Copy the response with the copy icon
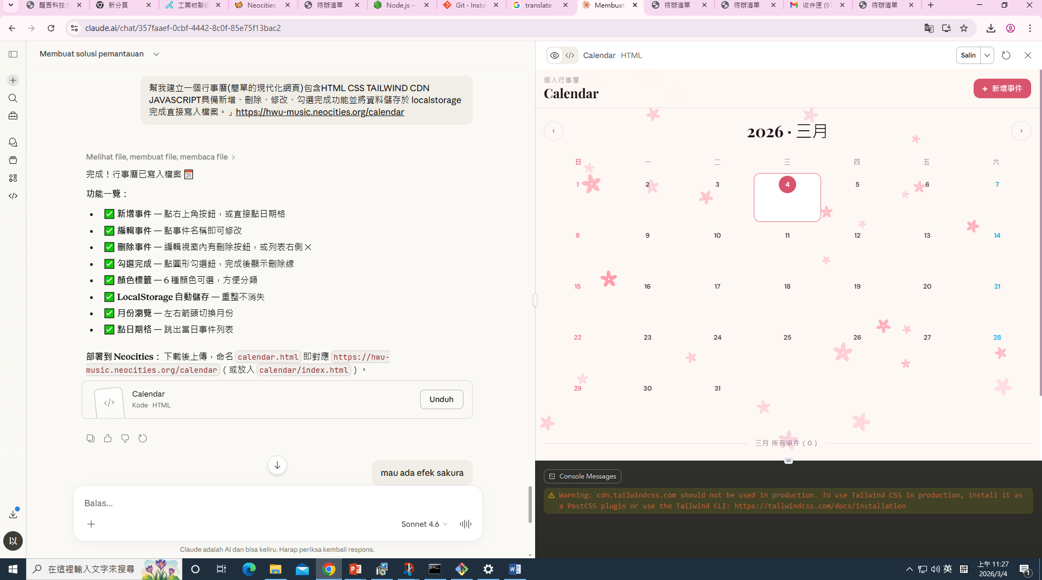The height and width of the screenshot is (580, 1042). [x=91, y=438]
